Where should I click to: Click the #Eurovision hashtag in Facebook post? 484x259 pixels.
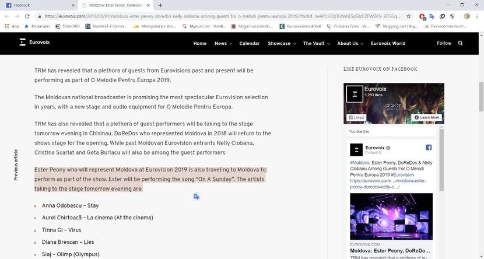(x=404, y=175)
